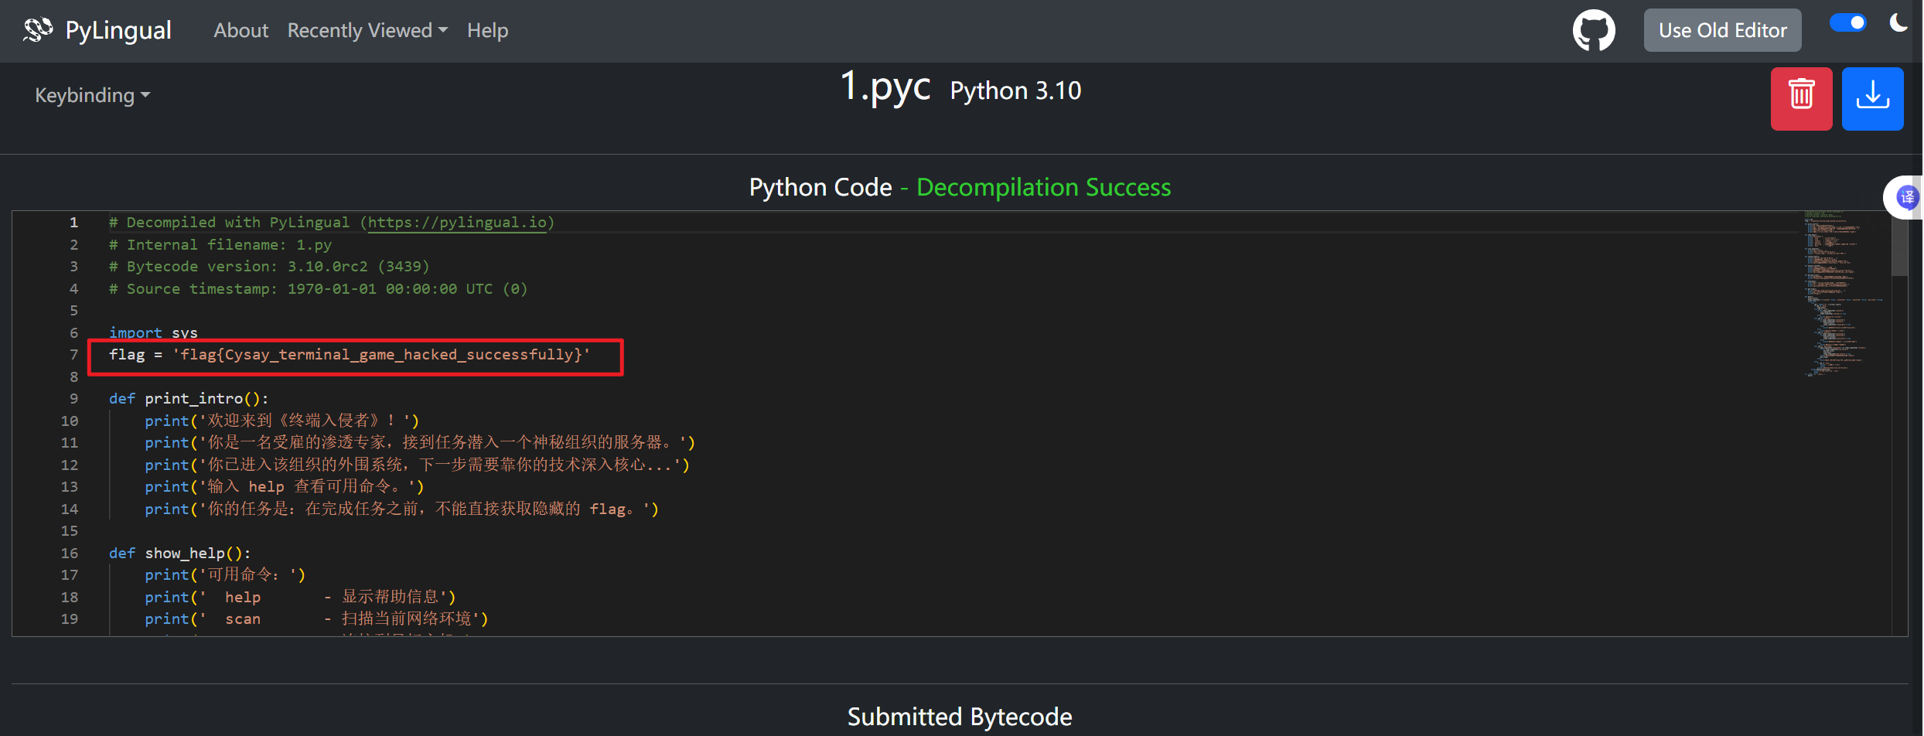Expand the Keybinding dropdown
Image resolution: width=1924 pixels, height=736 pixels.
coord(92,95)
